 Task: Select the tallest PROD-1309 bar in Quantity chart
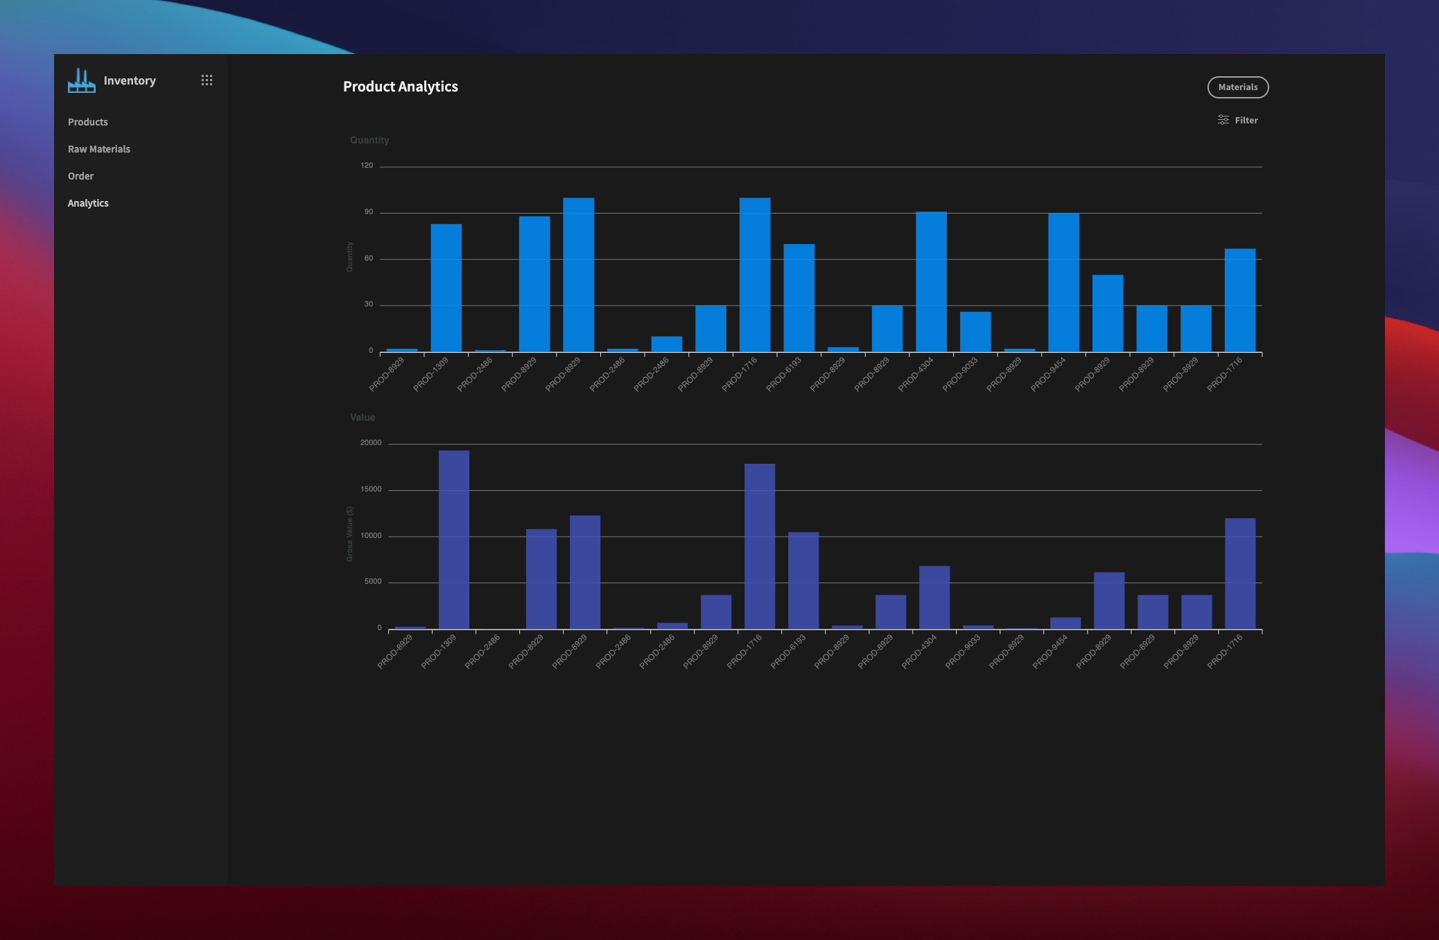(x=446, y=284)
